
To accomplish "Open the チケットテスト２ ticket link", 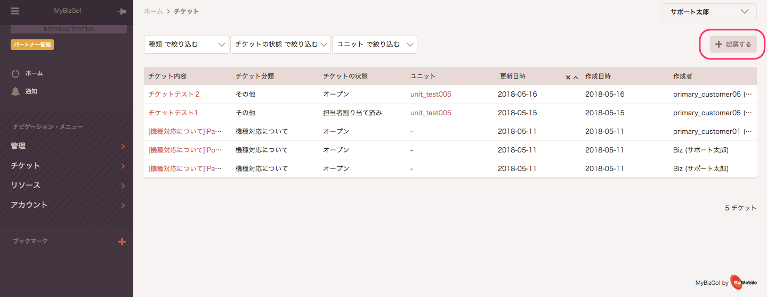I will [x=174, y=95].
